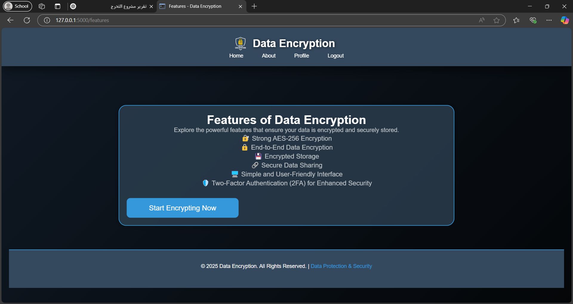Open the Favorites list icon

[x=516, y=20]
